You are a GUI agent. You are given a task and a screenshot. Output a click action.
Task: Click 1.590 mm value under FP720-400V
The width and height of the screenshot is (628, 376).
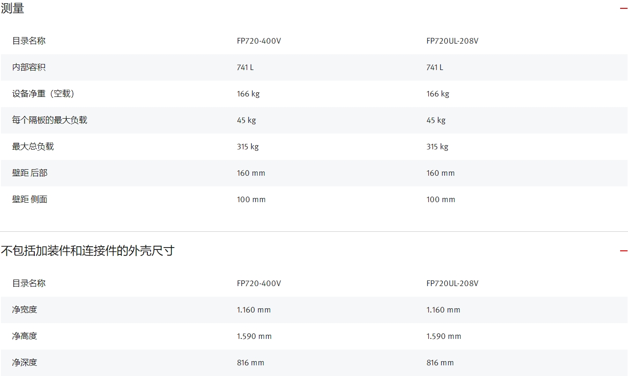point(254,336)
